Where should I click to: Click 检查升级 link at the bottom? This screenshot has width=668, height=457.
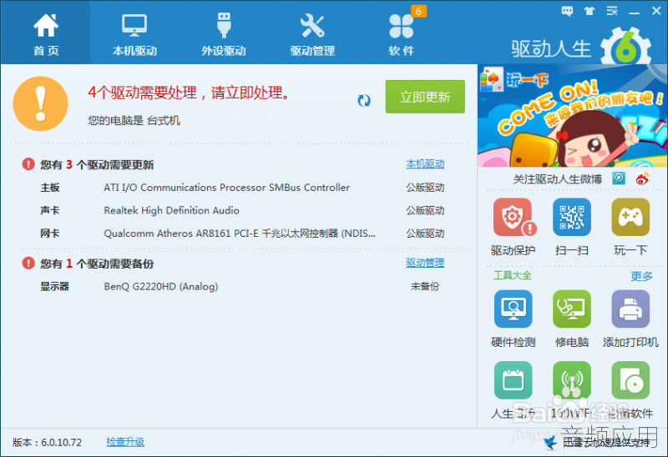(124, 442)
